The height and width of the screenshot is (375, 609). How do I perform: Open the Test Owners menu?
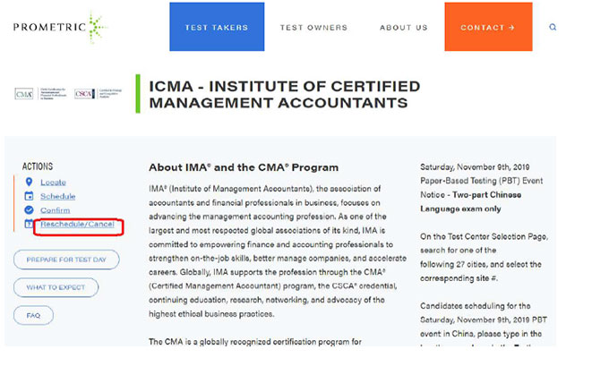click(x=313, y=28)
